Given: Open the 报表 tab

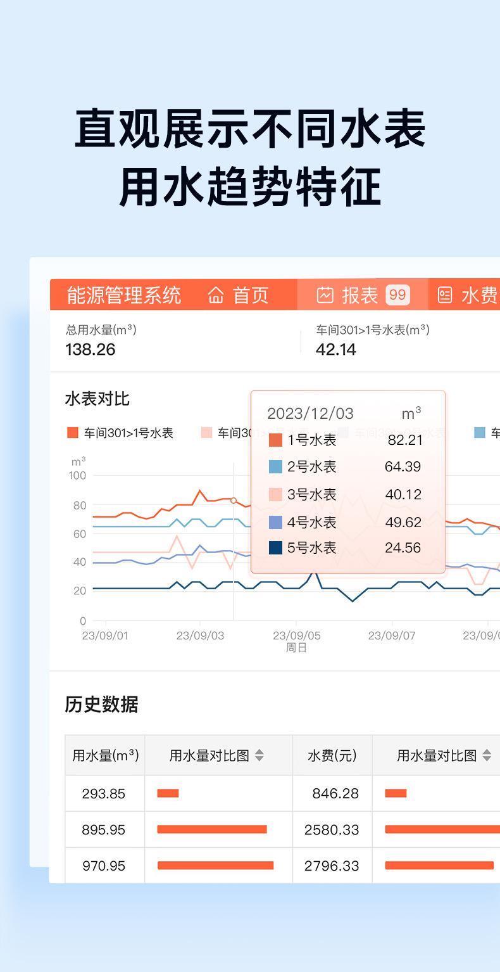Looking at the screenshot, I should click(x=359, y=295).
